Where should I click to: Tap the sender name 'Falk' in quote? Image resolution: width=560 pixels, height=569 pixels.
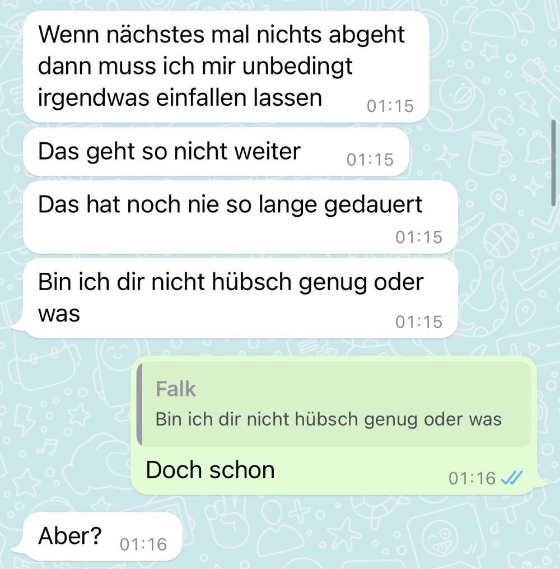tap(176, 389)
